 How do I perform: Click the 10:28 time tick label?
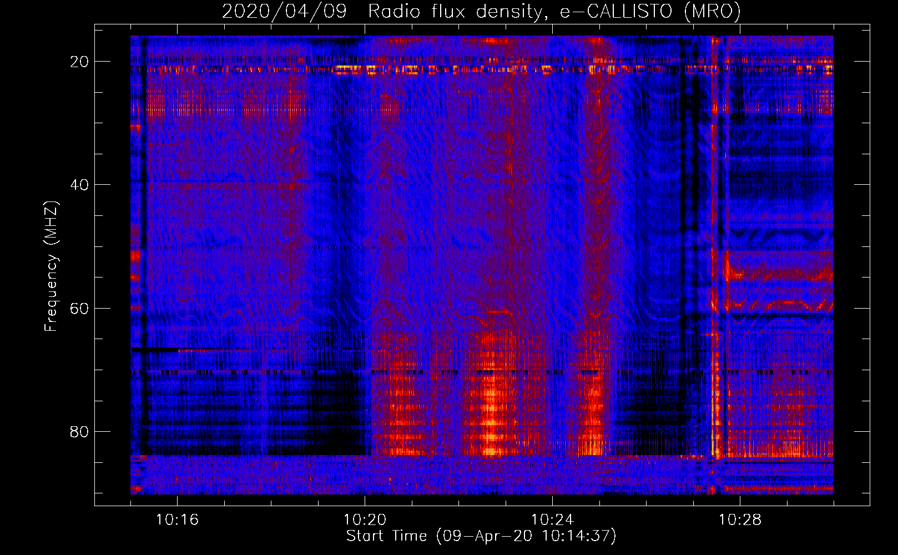[x=740, y=520]
